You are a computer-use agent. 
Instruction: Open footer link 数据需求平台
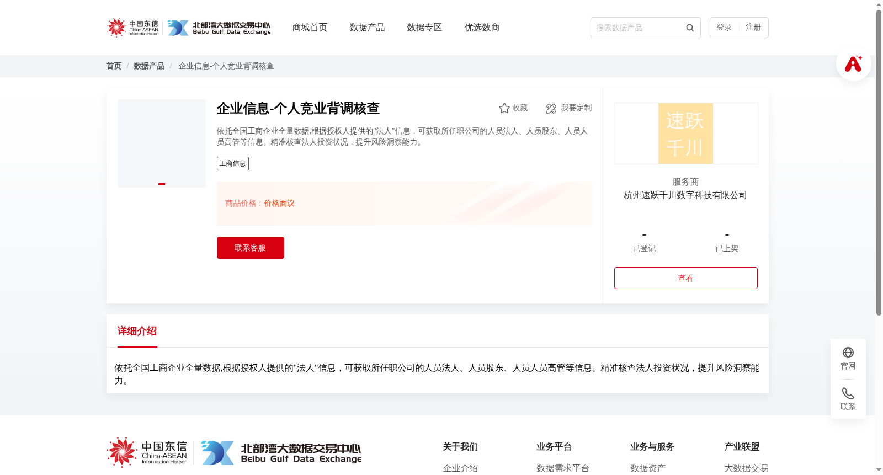563,468
